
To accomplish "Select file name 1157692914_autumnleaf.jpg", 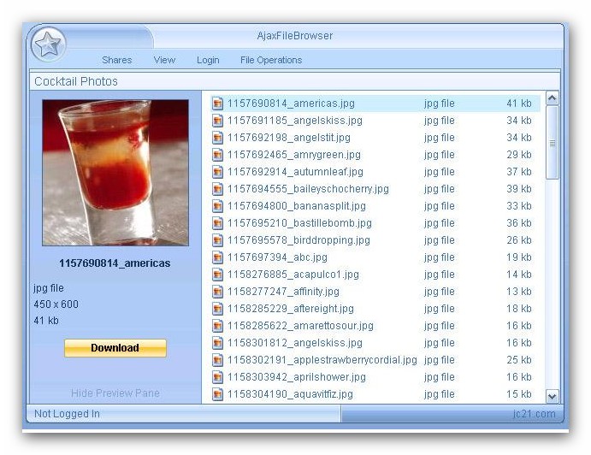I will (295, 172).
